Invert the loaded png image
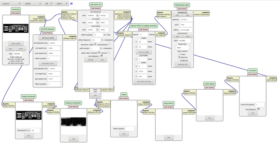This screenshot has height=143, width=279. [x=21, y=48]
